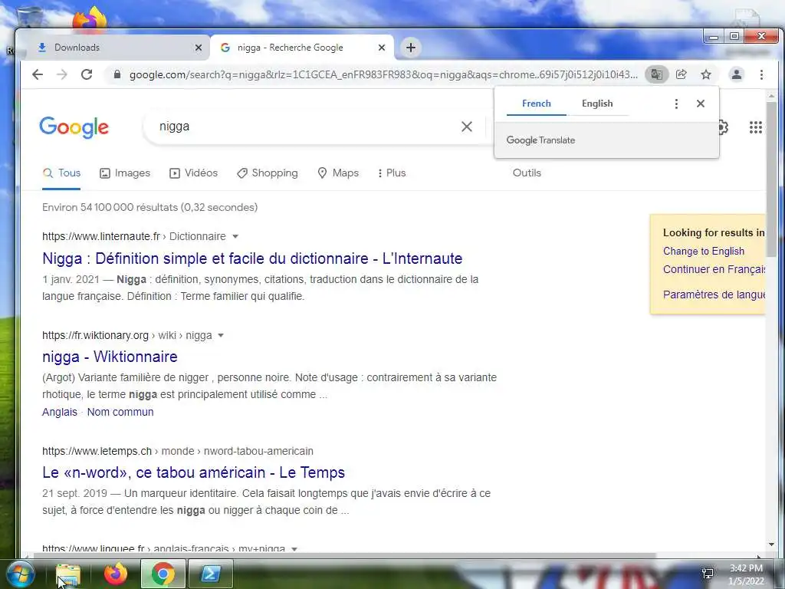Switch to the Images results tab
The image size is (785, 589).
click(x=125, y=173)
